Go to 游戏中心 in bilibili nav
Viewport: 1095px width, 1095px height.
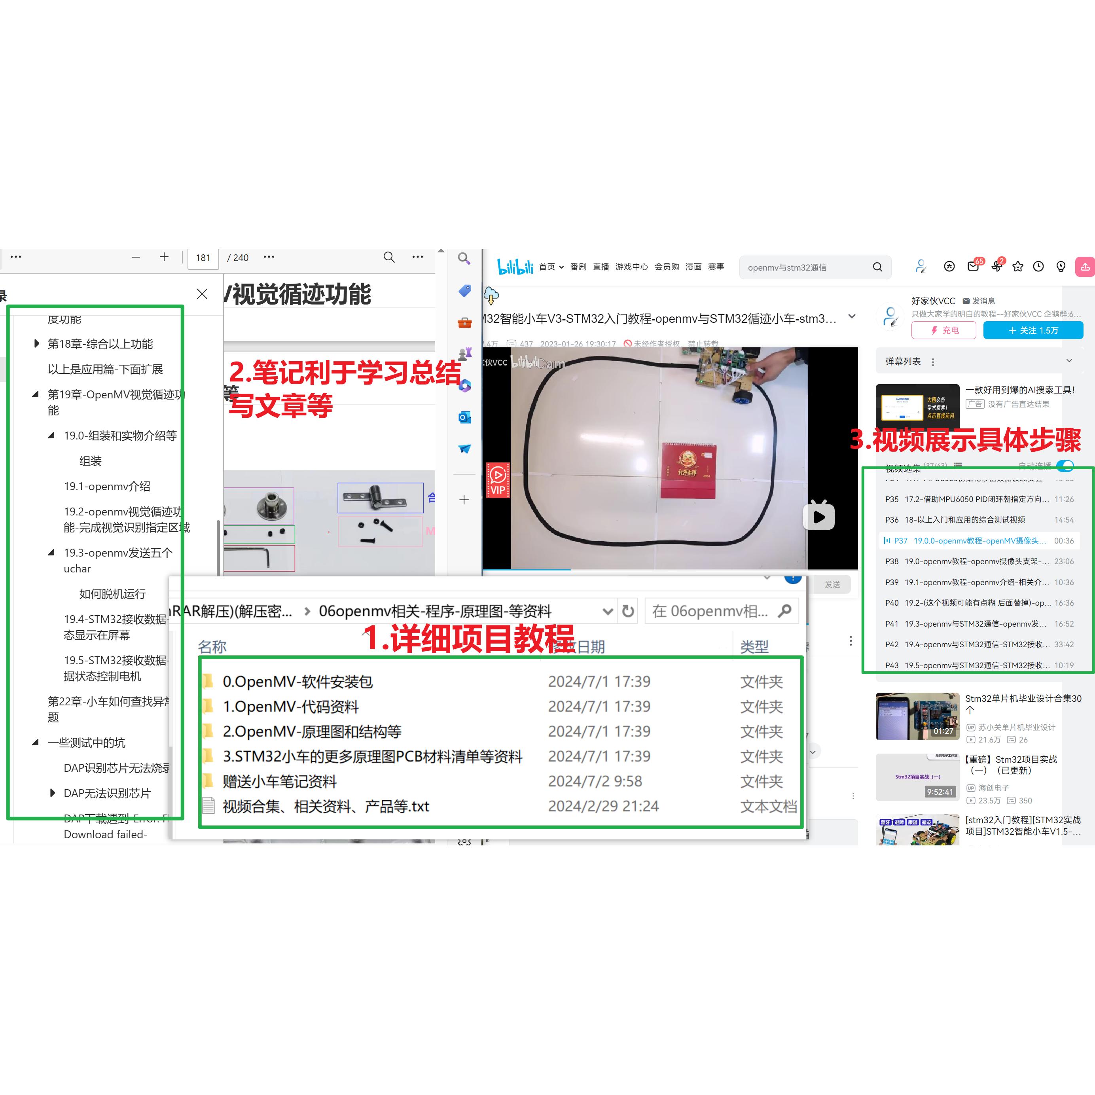[x=631, y=266]
